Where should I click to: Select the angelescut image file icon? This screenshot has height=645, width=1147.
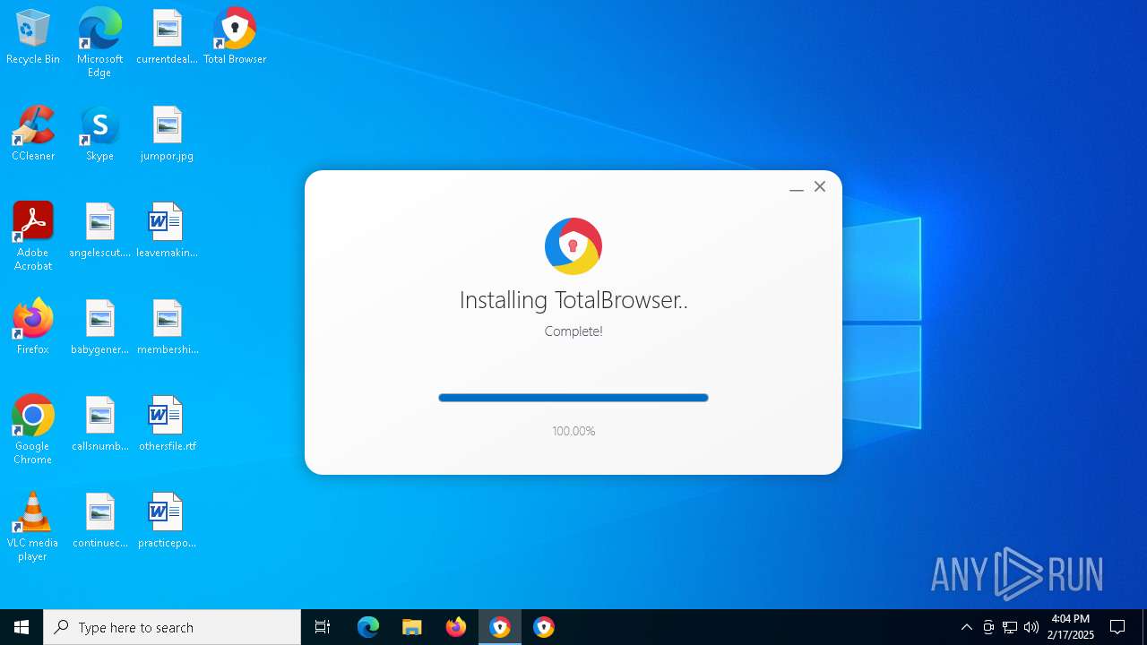pyautogui.click(x=99, y=231)
